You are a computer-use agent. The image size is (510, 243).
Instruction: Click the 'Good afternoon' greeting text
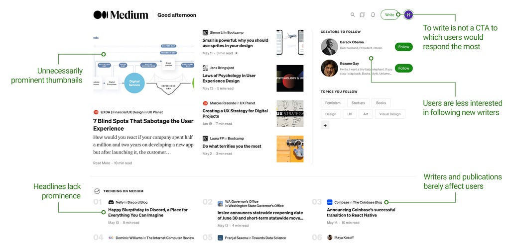(x=177, y=15)
